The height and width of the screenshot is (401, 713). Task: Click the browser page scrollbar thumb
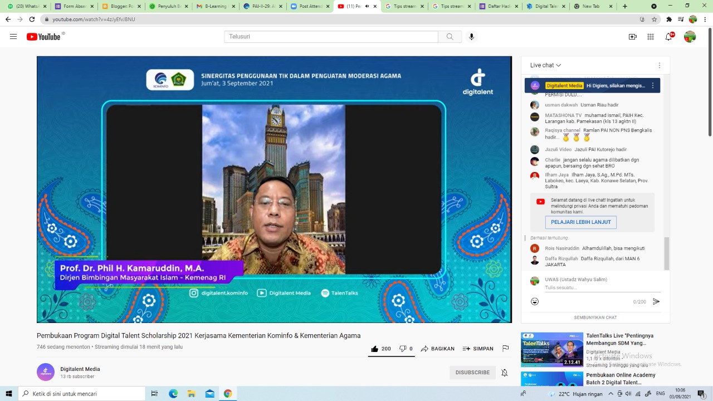[x=710, y=82]
